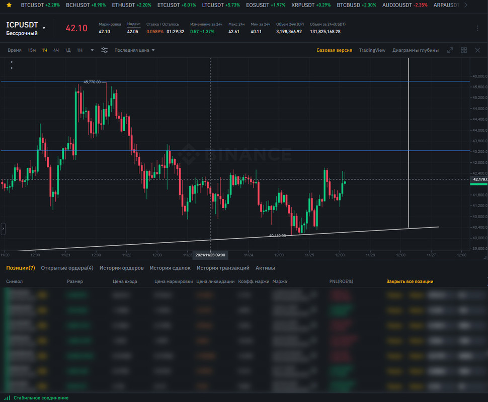Select ETCUSDT in ticker bar
Image resolution: width=488 pixels, height=402 pixels.
click(x=177, y=5)
